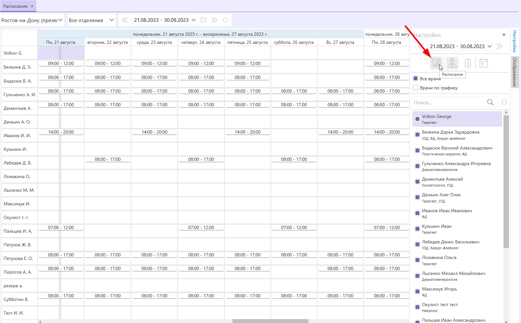Click the calendar with arrow icon

(x=484, y=63)
